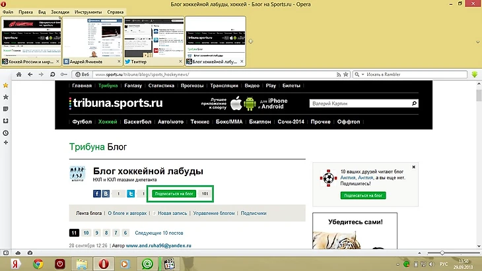This screenshot has width=482, height=271.
Task: Open the Notes sidebar panel
Action: point(5,109)
